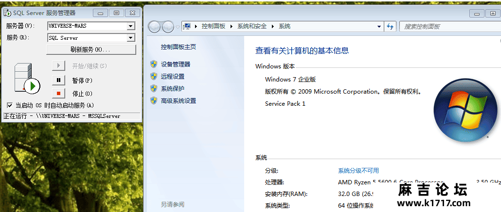Open Control Panel Home link

pos(179,47)
